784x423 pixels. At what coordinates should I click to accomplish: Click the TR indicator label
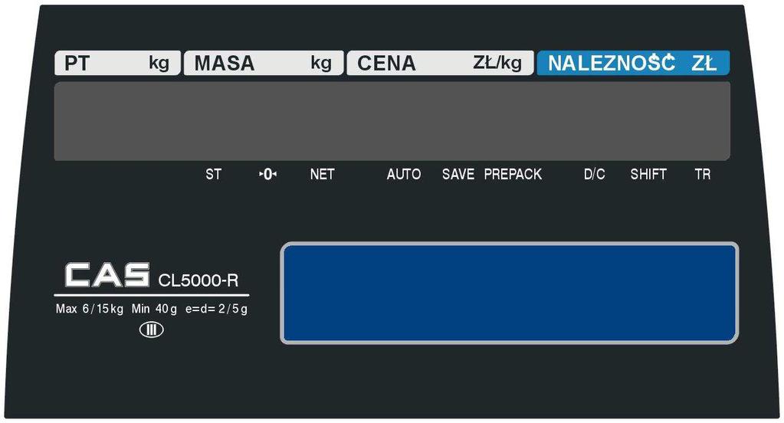pyautogui.click(x=703, y=174)
